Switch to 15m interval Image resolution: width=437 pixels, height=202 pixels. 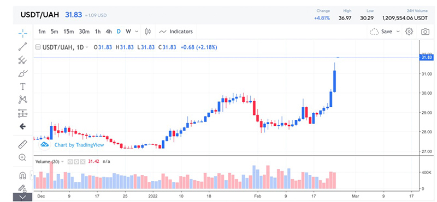[x=69, y=32]
